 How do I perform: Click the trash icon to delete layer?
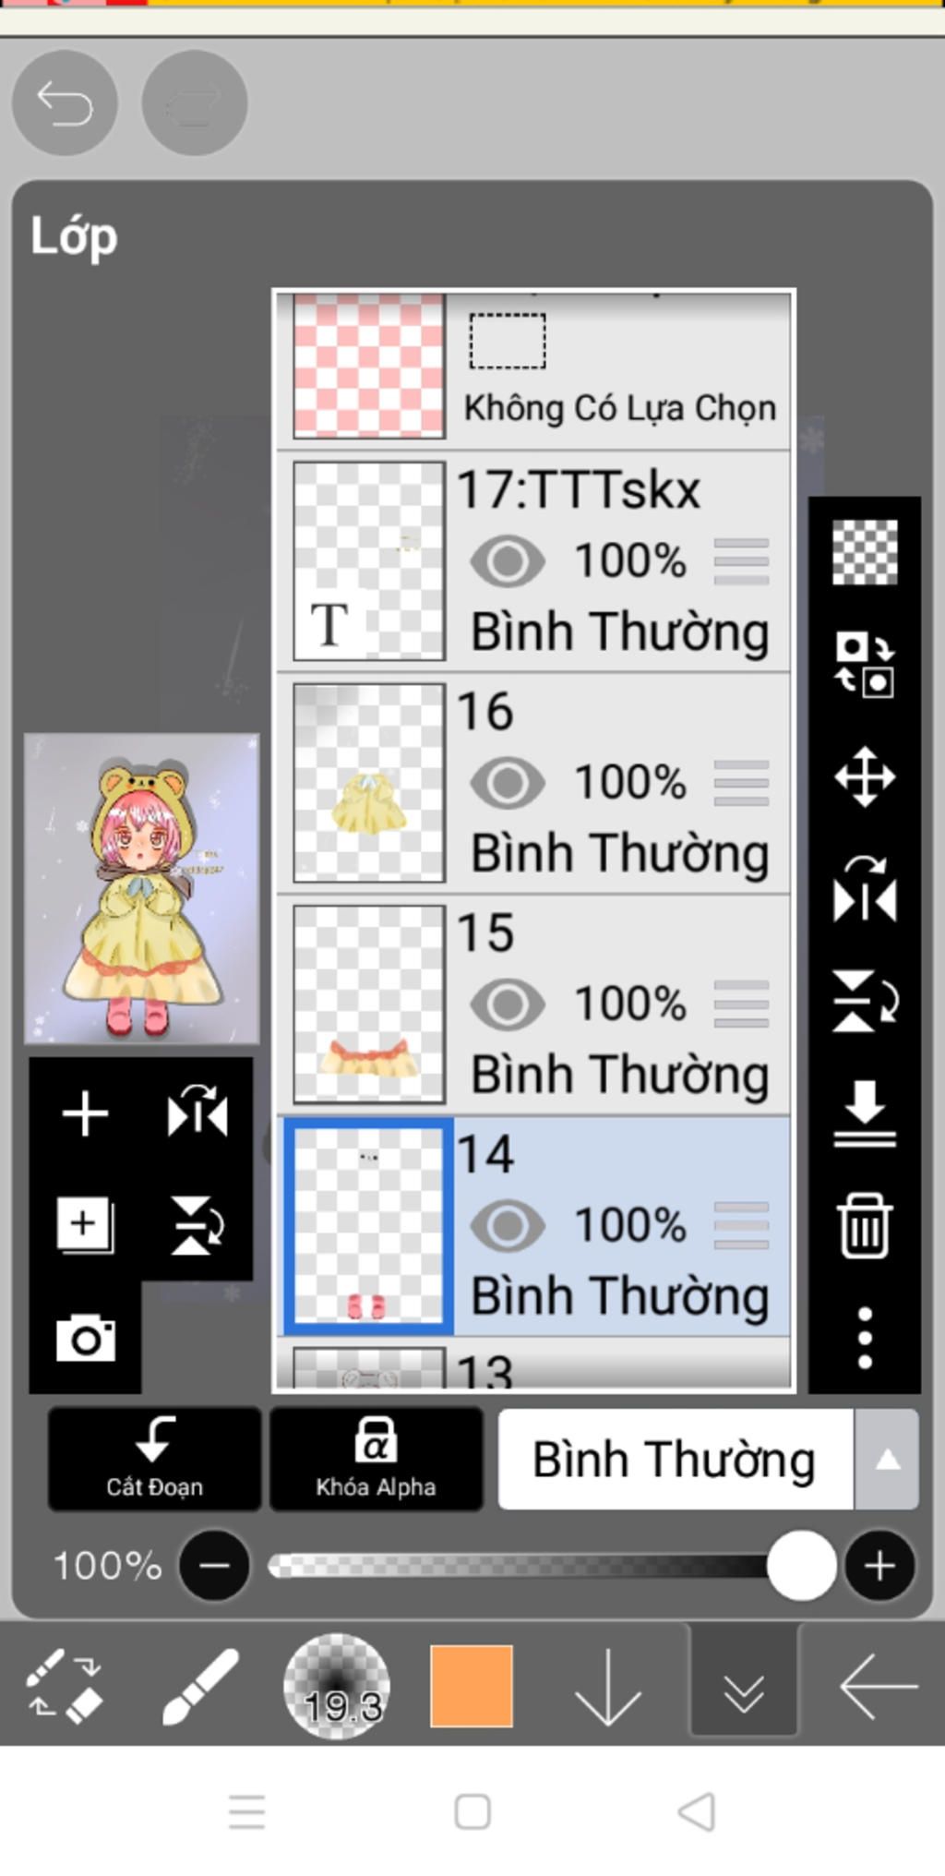click(x=865, y=1225)
